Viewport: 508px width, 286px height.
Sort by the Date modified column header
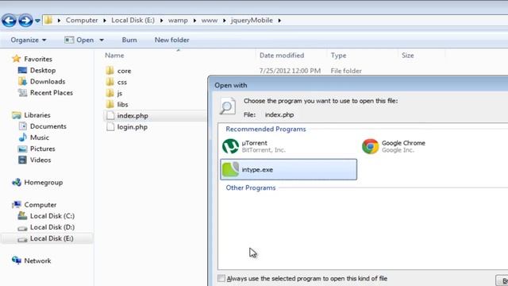pyautogui.click(x=282, y=56)
